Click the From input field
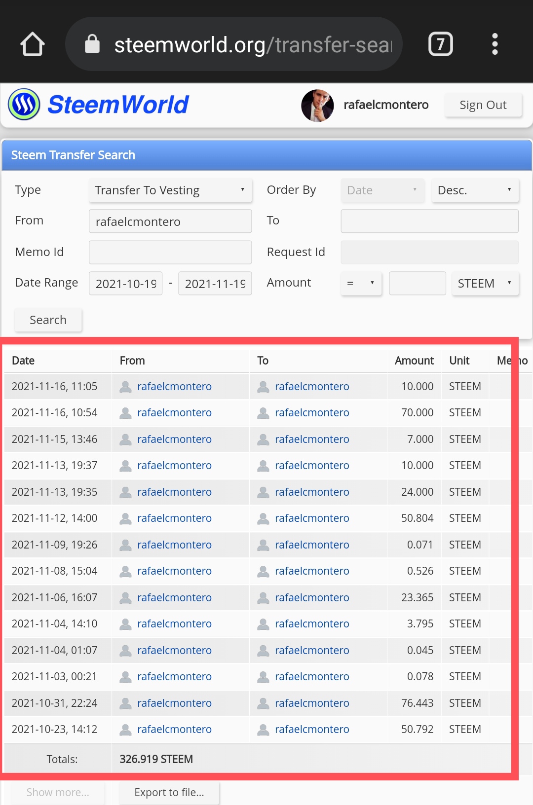The height and width of the screenshot is (805, 533). (170, 221)
